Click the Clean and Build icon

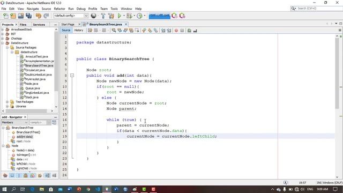click(111, 16)
